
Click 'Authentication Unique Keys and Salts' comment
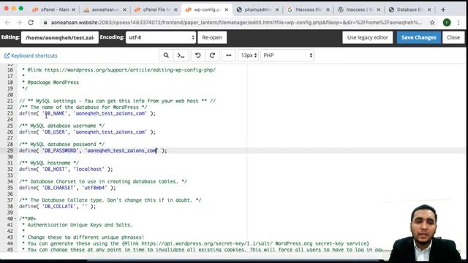click(x=80, y=225)
